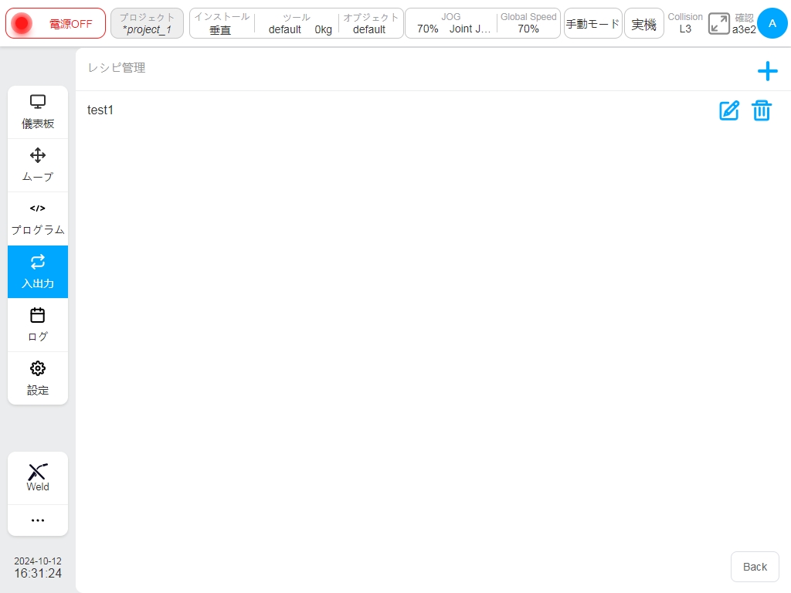The height and width of the screenshot is (593, 791).
Task: Click the Back button
Action: point(755,567)
